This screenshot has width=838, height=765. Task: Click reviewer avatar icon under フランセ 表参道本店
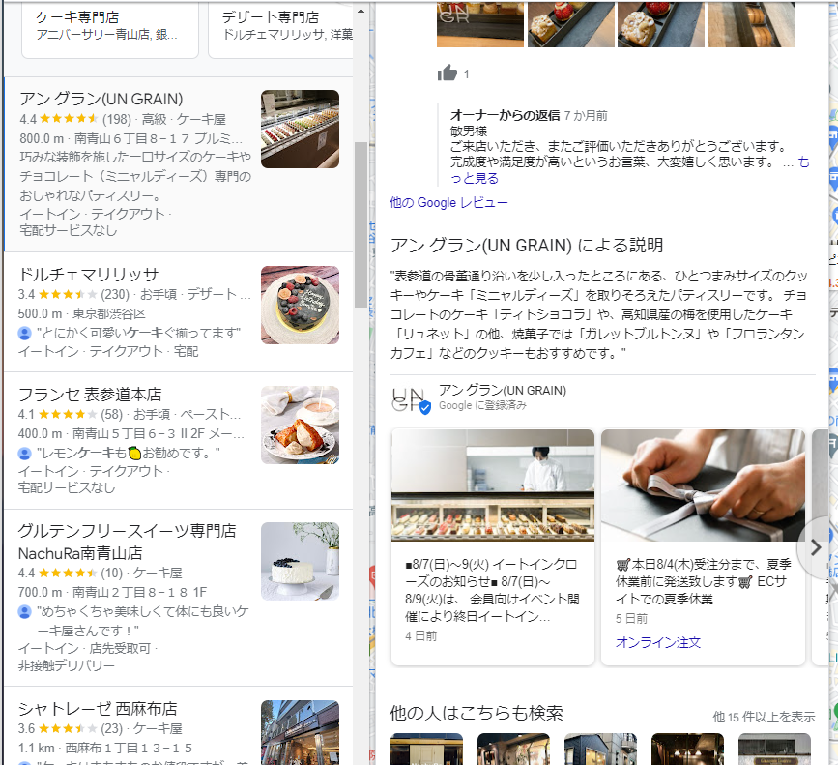(x=24, y=454)
